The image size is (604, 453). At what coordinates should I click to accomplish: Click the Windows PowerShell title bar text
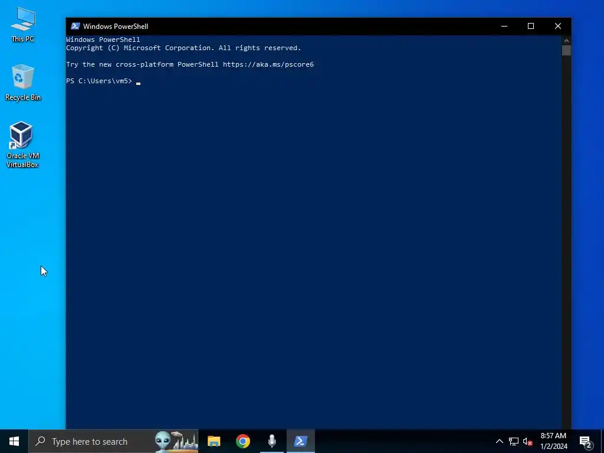(x=116, y=26)
